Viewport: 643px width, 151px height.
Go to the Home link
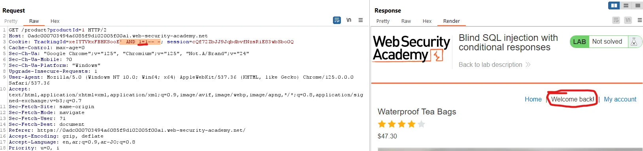pos(533,99)
